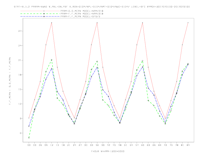The image size is (205, 158).
Task: Click the vertical y-axis label F.F_MEAN | O.O_MEAN
Action: coord(10,81)
